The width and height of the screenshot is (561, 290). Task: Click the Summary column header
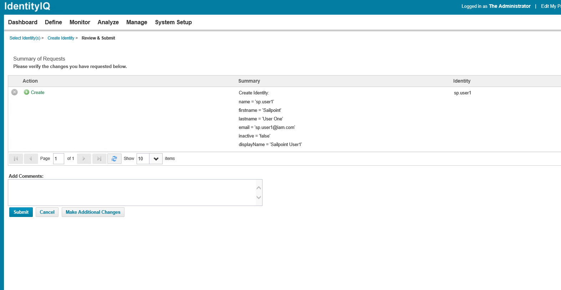point(249,81)
